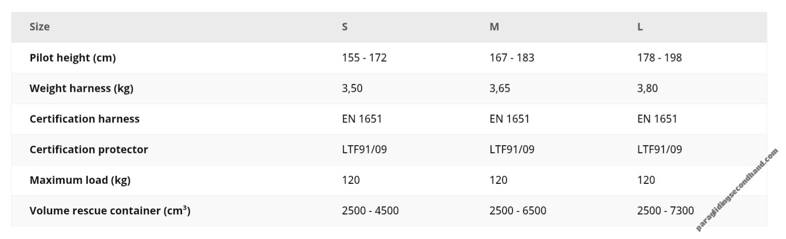Select rescue container volume '2500 - 7300'
Viewport: 786px width, 239px height.
(x=665, y=210)
